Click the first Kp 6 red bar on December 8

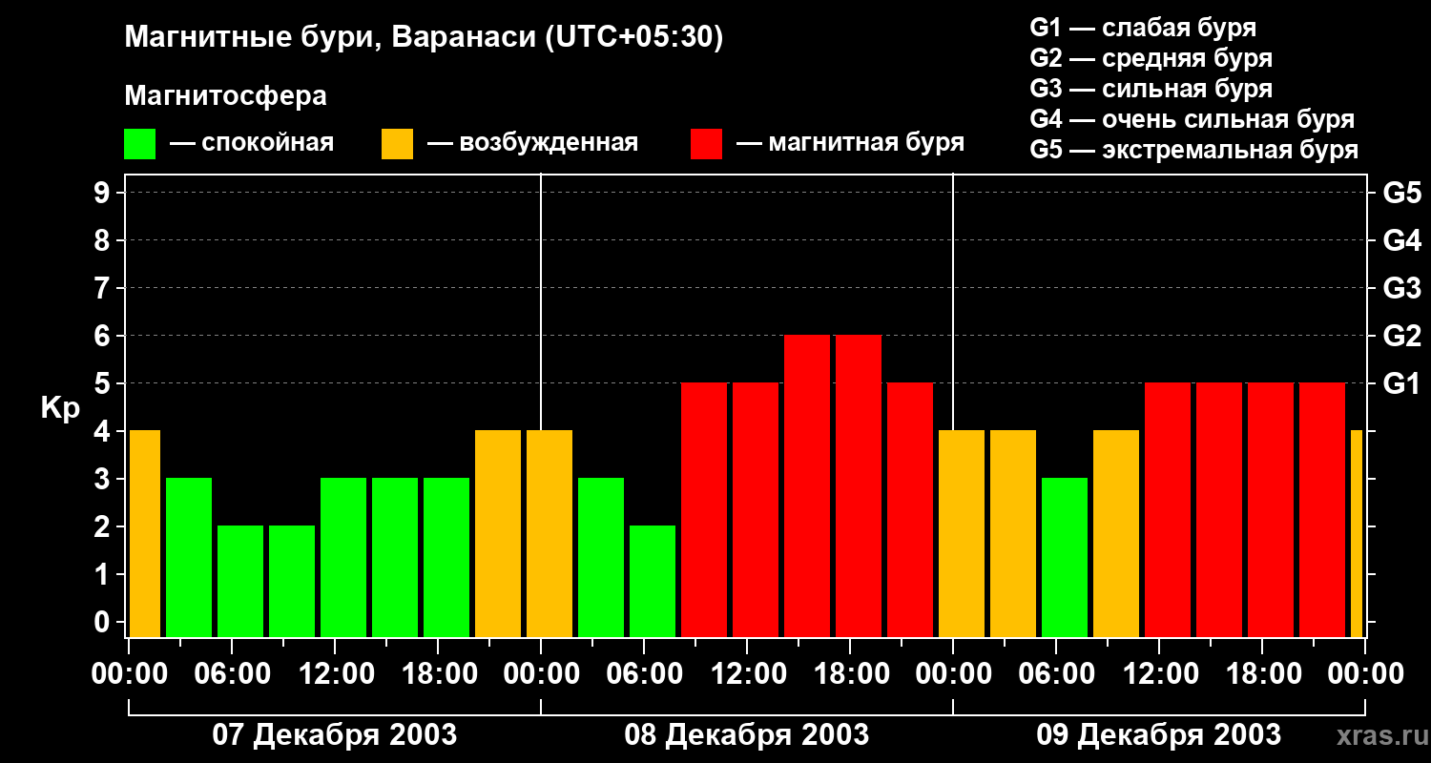[807, 485]
